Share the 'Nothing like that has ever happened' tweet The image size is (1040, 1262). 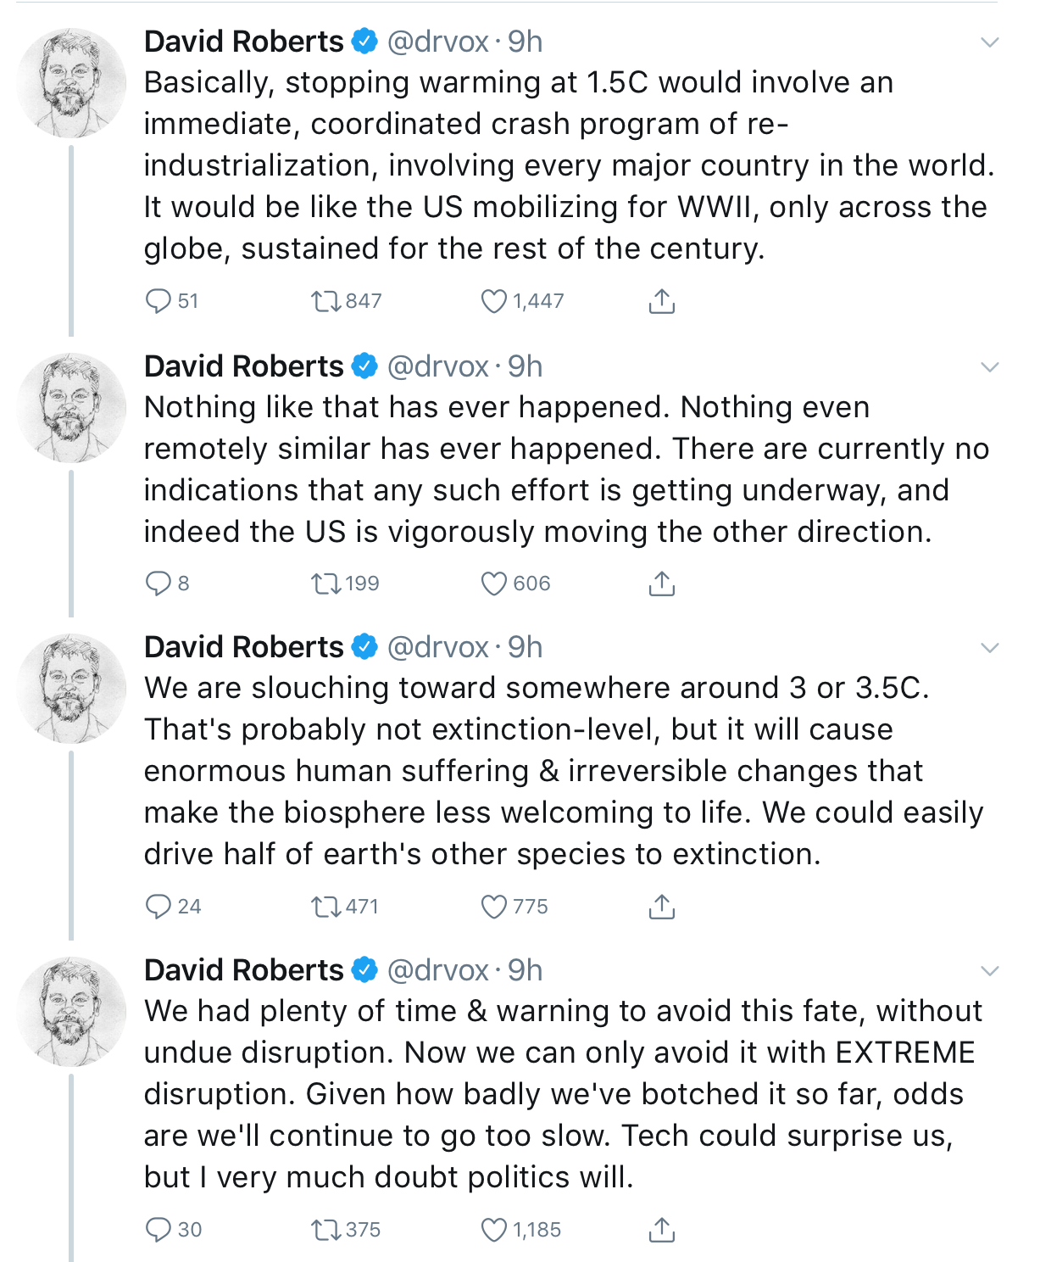(662, 584)
